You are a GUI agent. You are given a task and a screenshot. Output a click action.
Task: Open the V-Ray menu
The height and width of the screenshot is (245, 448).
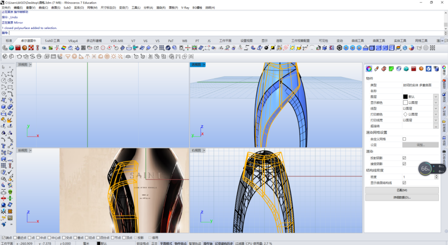click(x=185, y=8)
